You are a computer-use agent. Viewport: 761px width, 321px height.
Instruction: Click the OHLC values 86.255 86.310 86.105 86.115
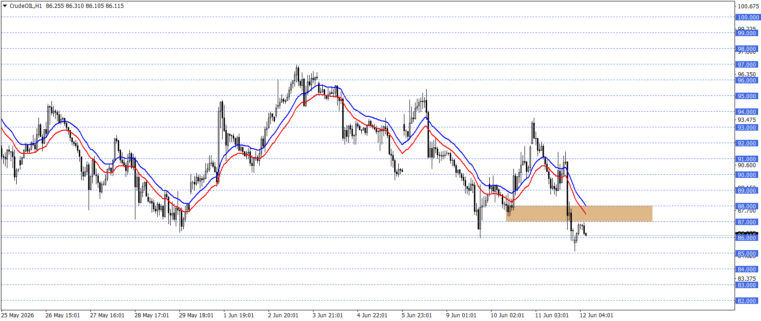85,6
